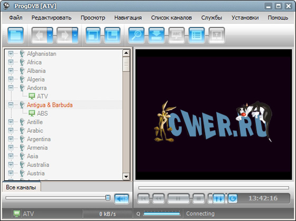Click the magnifier search toolbar icon
This screenshot has width=296, height=221.
[x=136, y=35]
